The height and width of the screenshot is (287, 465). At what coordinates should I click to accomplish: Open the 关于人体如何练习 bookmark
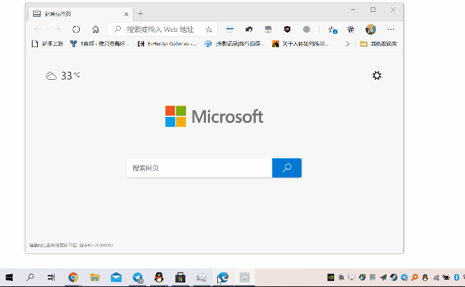(300, 44)
